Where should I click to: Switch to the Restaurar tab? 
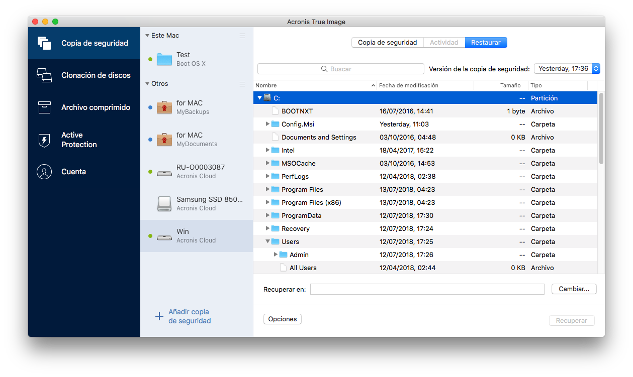486,43
